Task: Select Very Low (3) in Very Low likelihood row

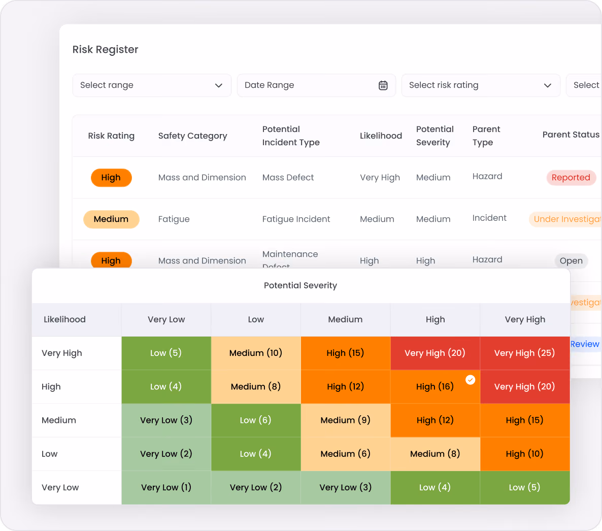Action: tap(346, 488)
